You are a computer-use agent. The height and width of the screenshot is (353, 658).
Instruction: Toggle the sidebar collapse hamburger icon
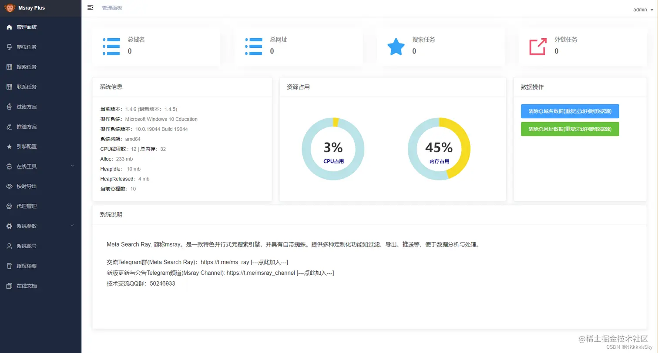(x=90, y=7)
